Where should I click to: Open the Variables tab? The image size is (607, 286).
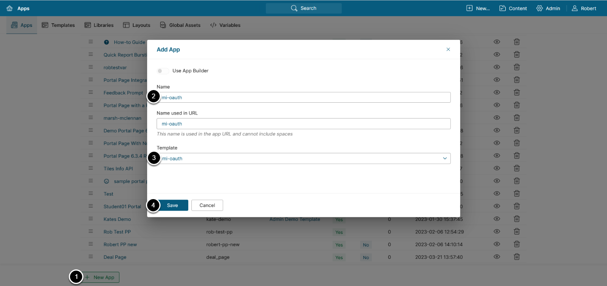tap(225, 25)
